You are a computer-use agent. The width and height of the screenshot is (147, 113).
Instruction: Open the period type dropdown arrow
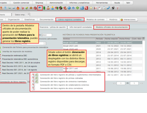[45, 43]
